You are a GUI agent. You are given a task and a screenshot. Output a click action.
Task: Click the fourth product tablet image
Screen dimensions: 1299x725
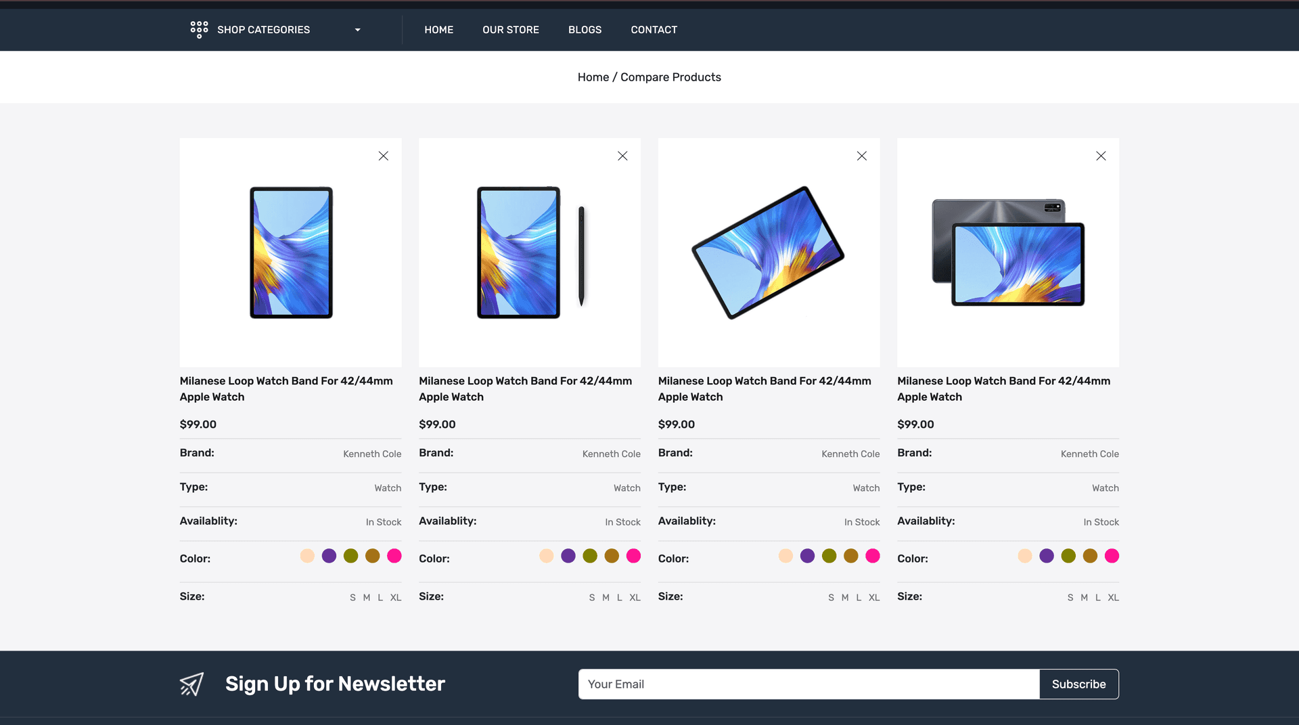[1008, 252]
